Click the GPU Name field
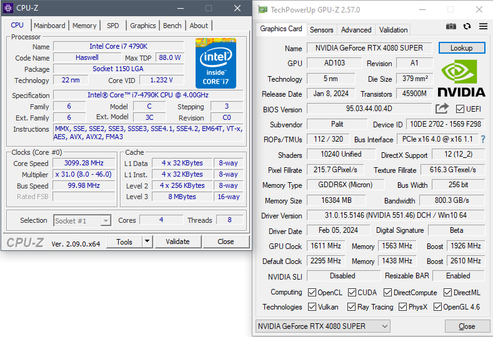493x337 pixels. [369, 48]
